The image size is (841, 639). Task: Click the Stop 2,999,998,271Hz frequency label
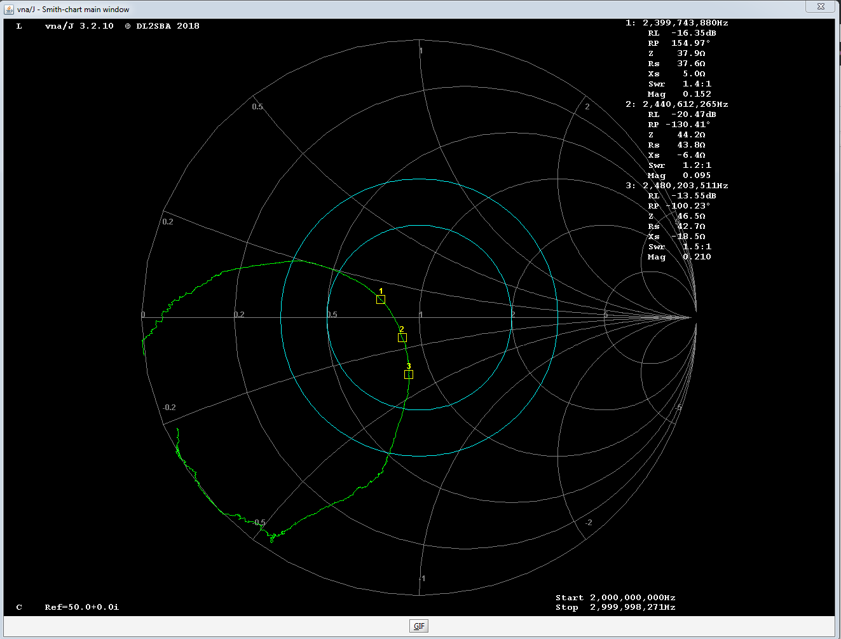point(615,607)
